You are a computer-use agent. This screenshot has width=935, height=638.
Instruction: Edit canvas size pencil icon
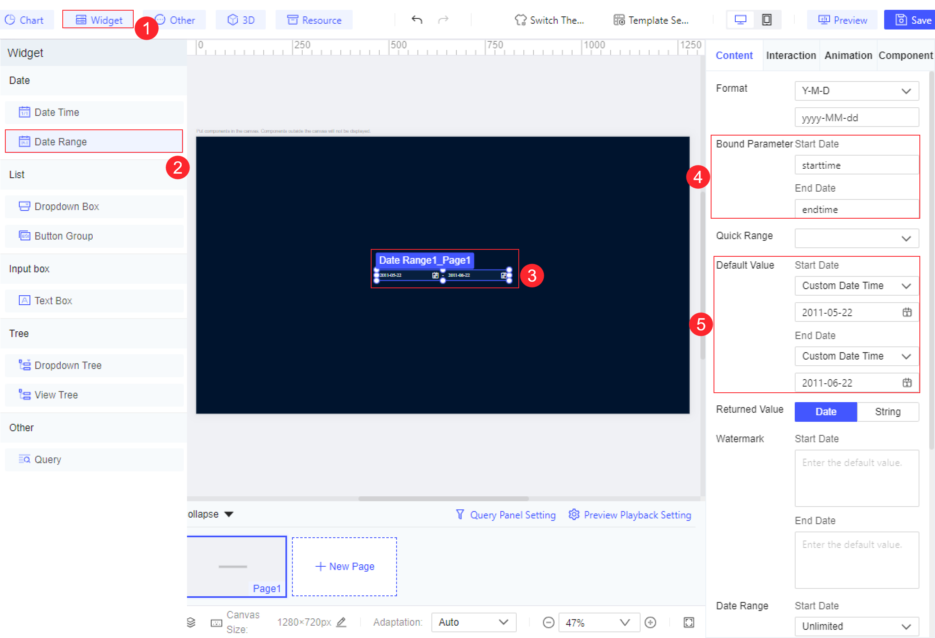click(x=341, y=622)
